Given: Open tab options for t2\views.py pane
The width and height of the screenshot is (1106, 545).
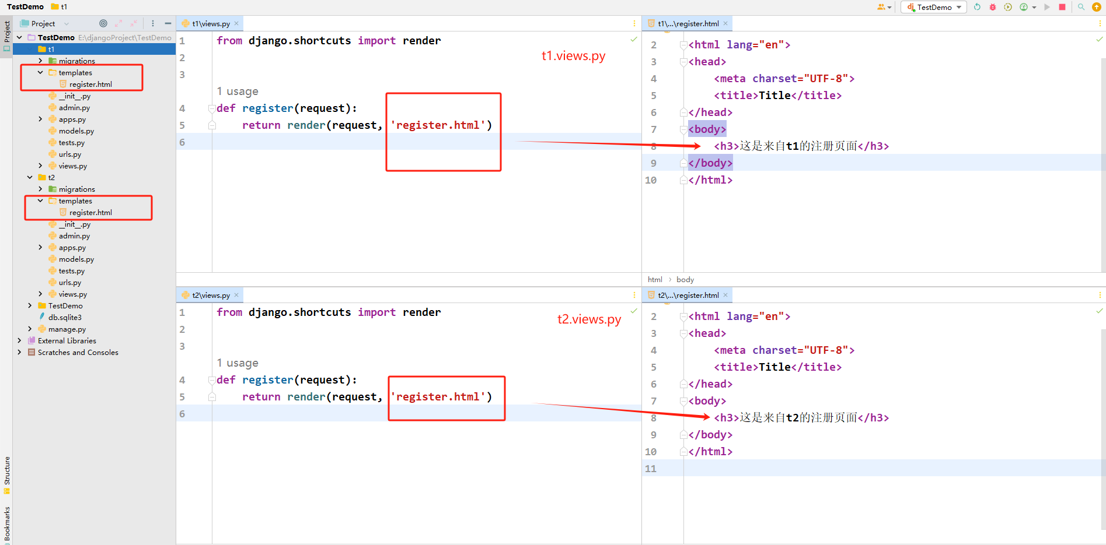Looking at the screenshot, I should (x=634, y=295).
